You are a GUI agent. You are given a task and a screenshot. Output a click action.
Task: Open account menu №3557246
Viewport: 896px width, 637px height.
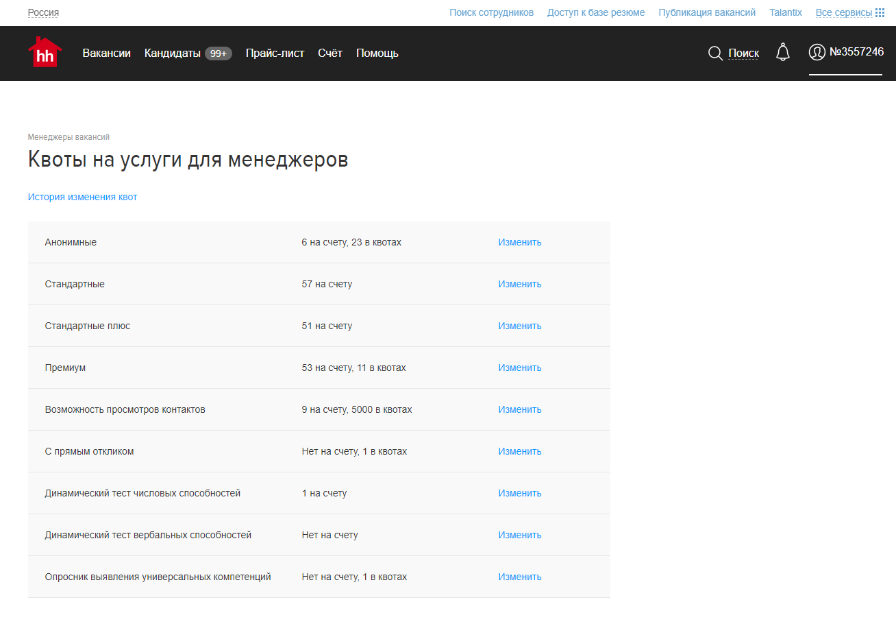point(856,51)
